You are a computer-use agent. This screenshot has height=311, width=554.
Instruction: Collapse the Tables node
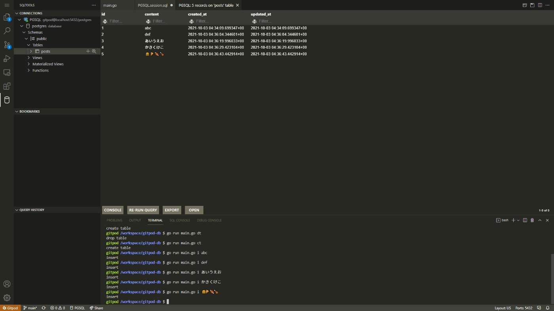29,45
